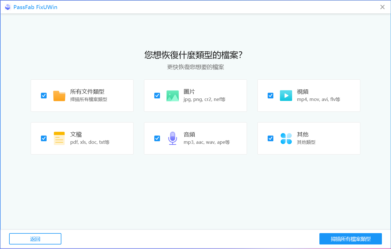Disable the 音頻 audio checkbox
391x249 pixels.
(157, 138)
